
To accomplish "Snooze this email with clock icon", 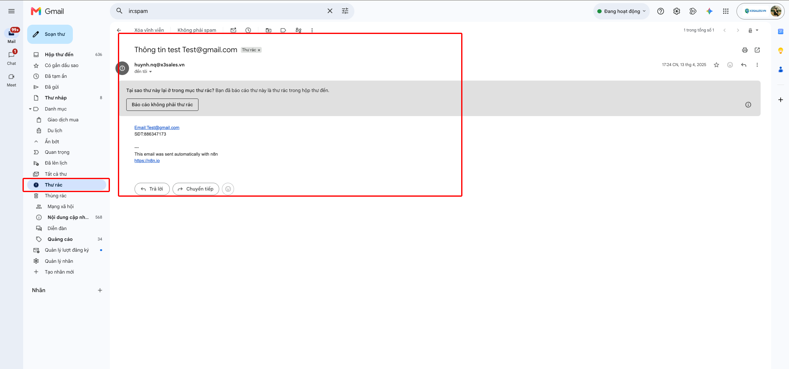I will [x=248, y=30].
